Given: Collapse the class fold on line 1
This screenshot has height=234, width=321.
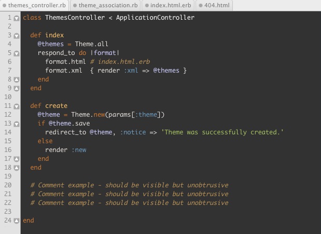Looking at the screenshot, I should point(17,18).
